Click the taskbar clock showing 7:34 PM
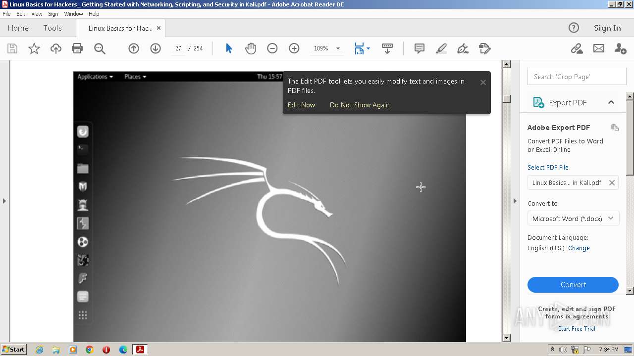 tap(608, 350)
